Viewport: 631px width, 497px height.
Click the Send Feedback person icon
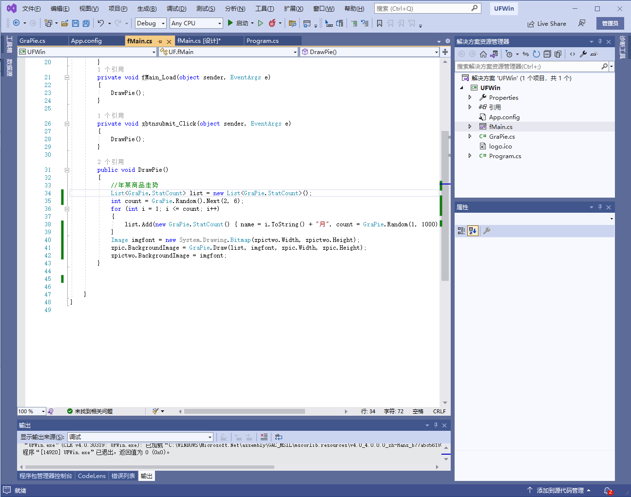point(582,23)
